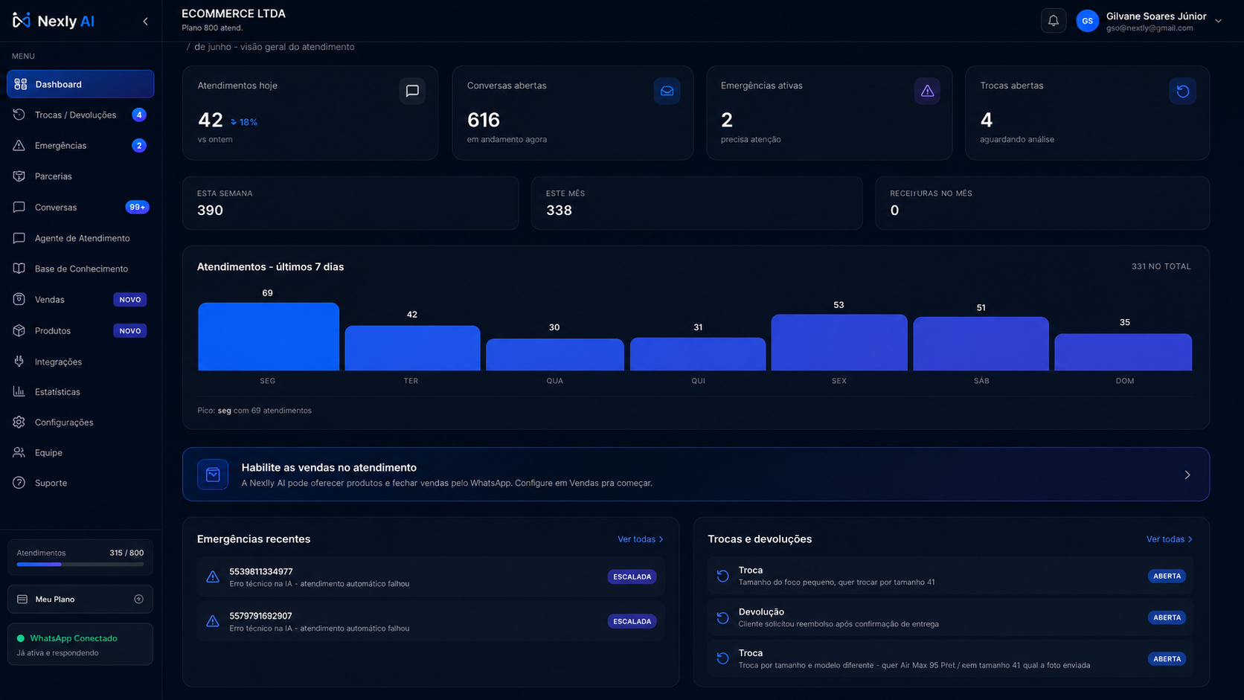Click the chat bubble icon in Atendimentos hoje
This screenshot has width=1244, height=700.
click(x=412, y=91)
